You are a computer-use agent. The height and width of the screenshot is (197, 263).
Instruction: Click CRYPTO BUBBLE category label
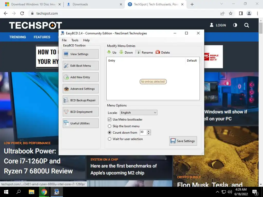pos(189,177)
